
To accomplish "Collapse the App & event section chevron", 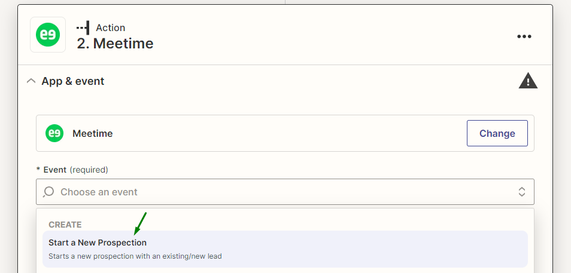I will tap(31, 81).
